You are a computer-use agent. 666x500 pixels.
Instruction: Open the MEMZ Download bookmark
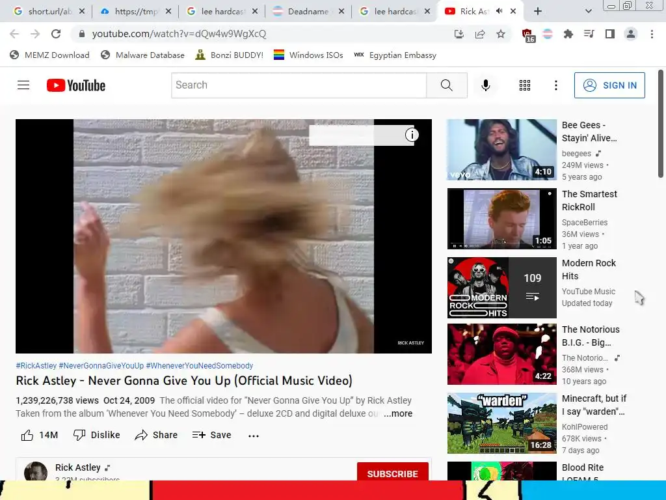(49, 55)
